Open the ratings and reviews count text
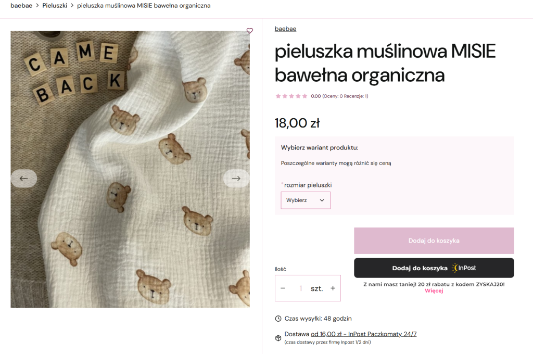This screenshot has width=533, height=354. pyautogui.click(x=339, y=96)
